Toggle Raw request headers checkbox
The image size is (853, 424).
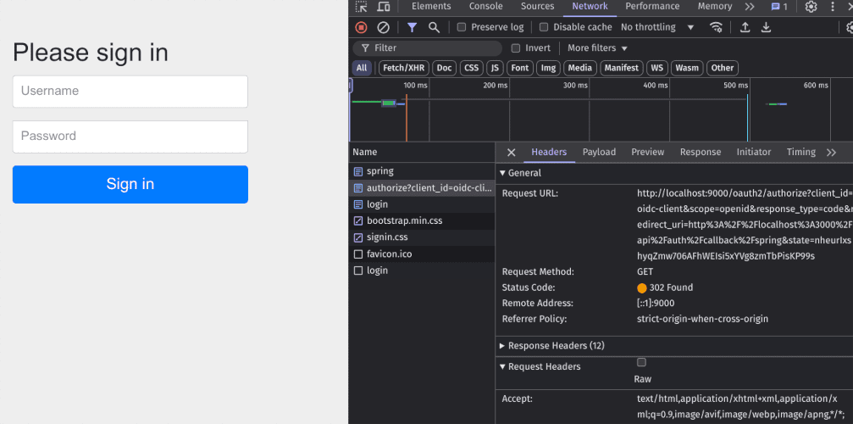pos(641,362)
